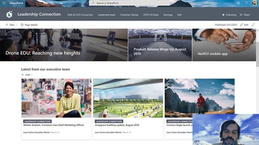Open Patti & CEO Connection nav item
This screenshot has width=259, height=145.
click(x=80, y=15)
